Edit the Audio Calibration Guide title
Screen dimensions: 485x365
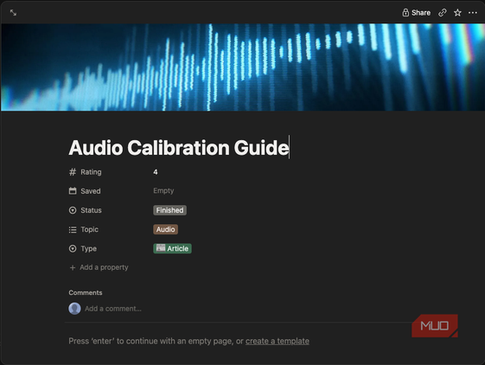pyautogui.click(x=179, y=147)
